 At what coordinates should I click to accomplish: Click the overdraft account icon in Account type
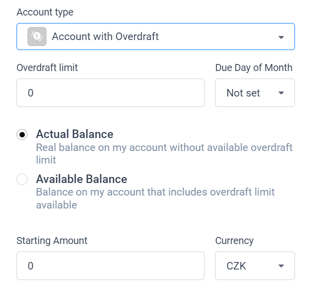(x=36, y=36)
